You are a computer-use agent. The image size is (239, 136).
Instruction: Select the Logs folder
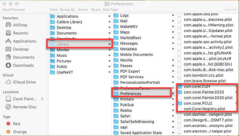(121, 16)
